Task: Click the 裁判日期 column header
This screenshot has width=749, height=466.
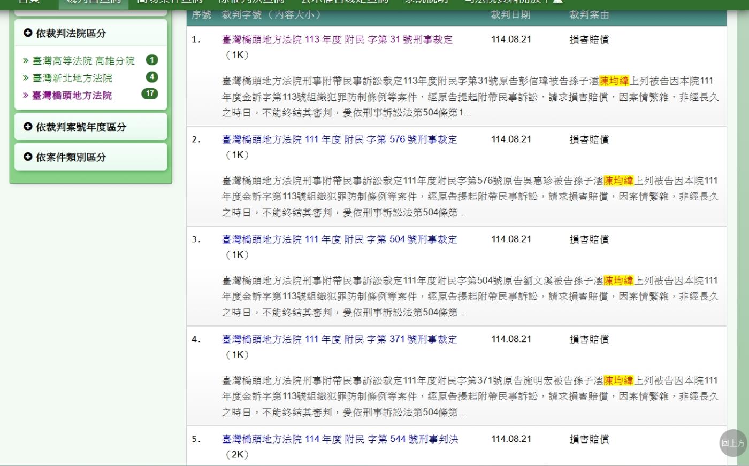Action: coord(510,15)
